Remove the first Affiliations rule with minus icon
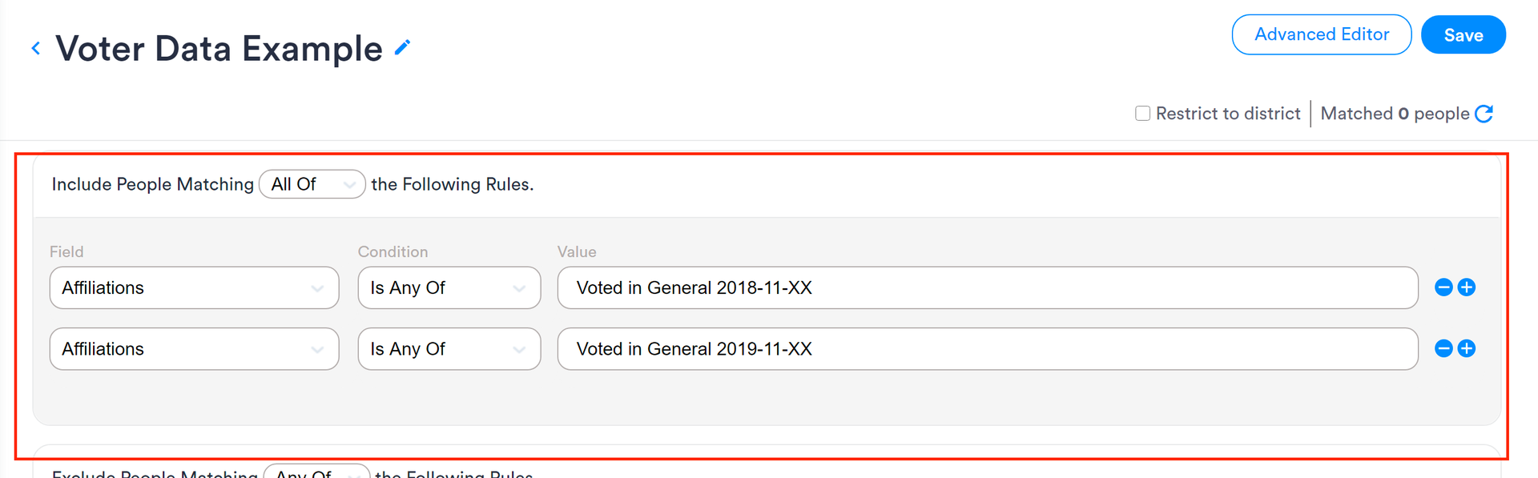The height and width of the screenshot is (478, 1538). (x=1443, y=287)
